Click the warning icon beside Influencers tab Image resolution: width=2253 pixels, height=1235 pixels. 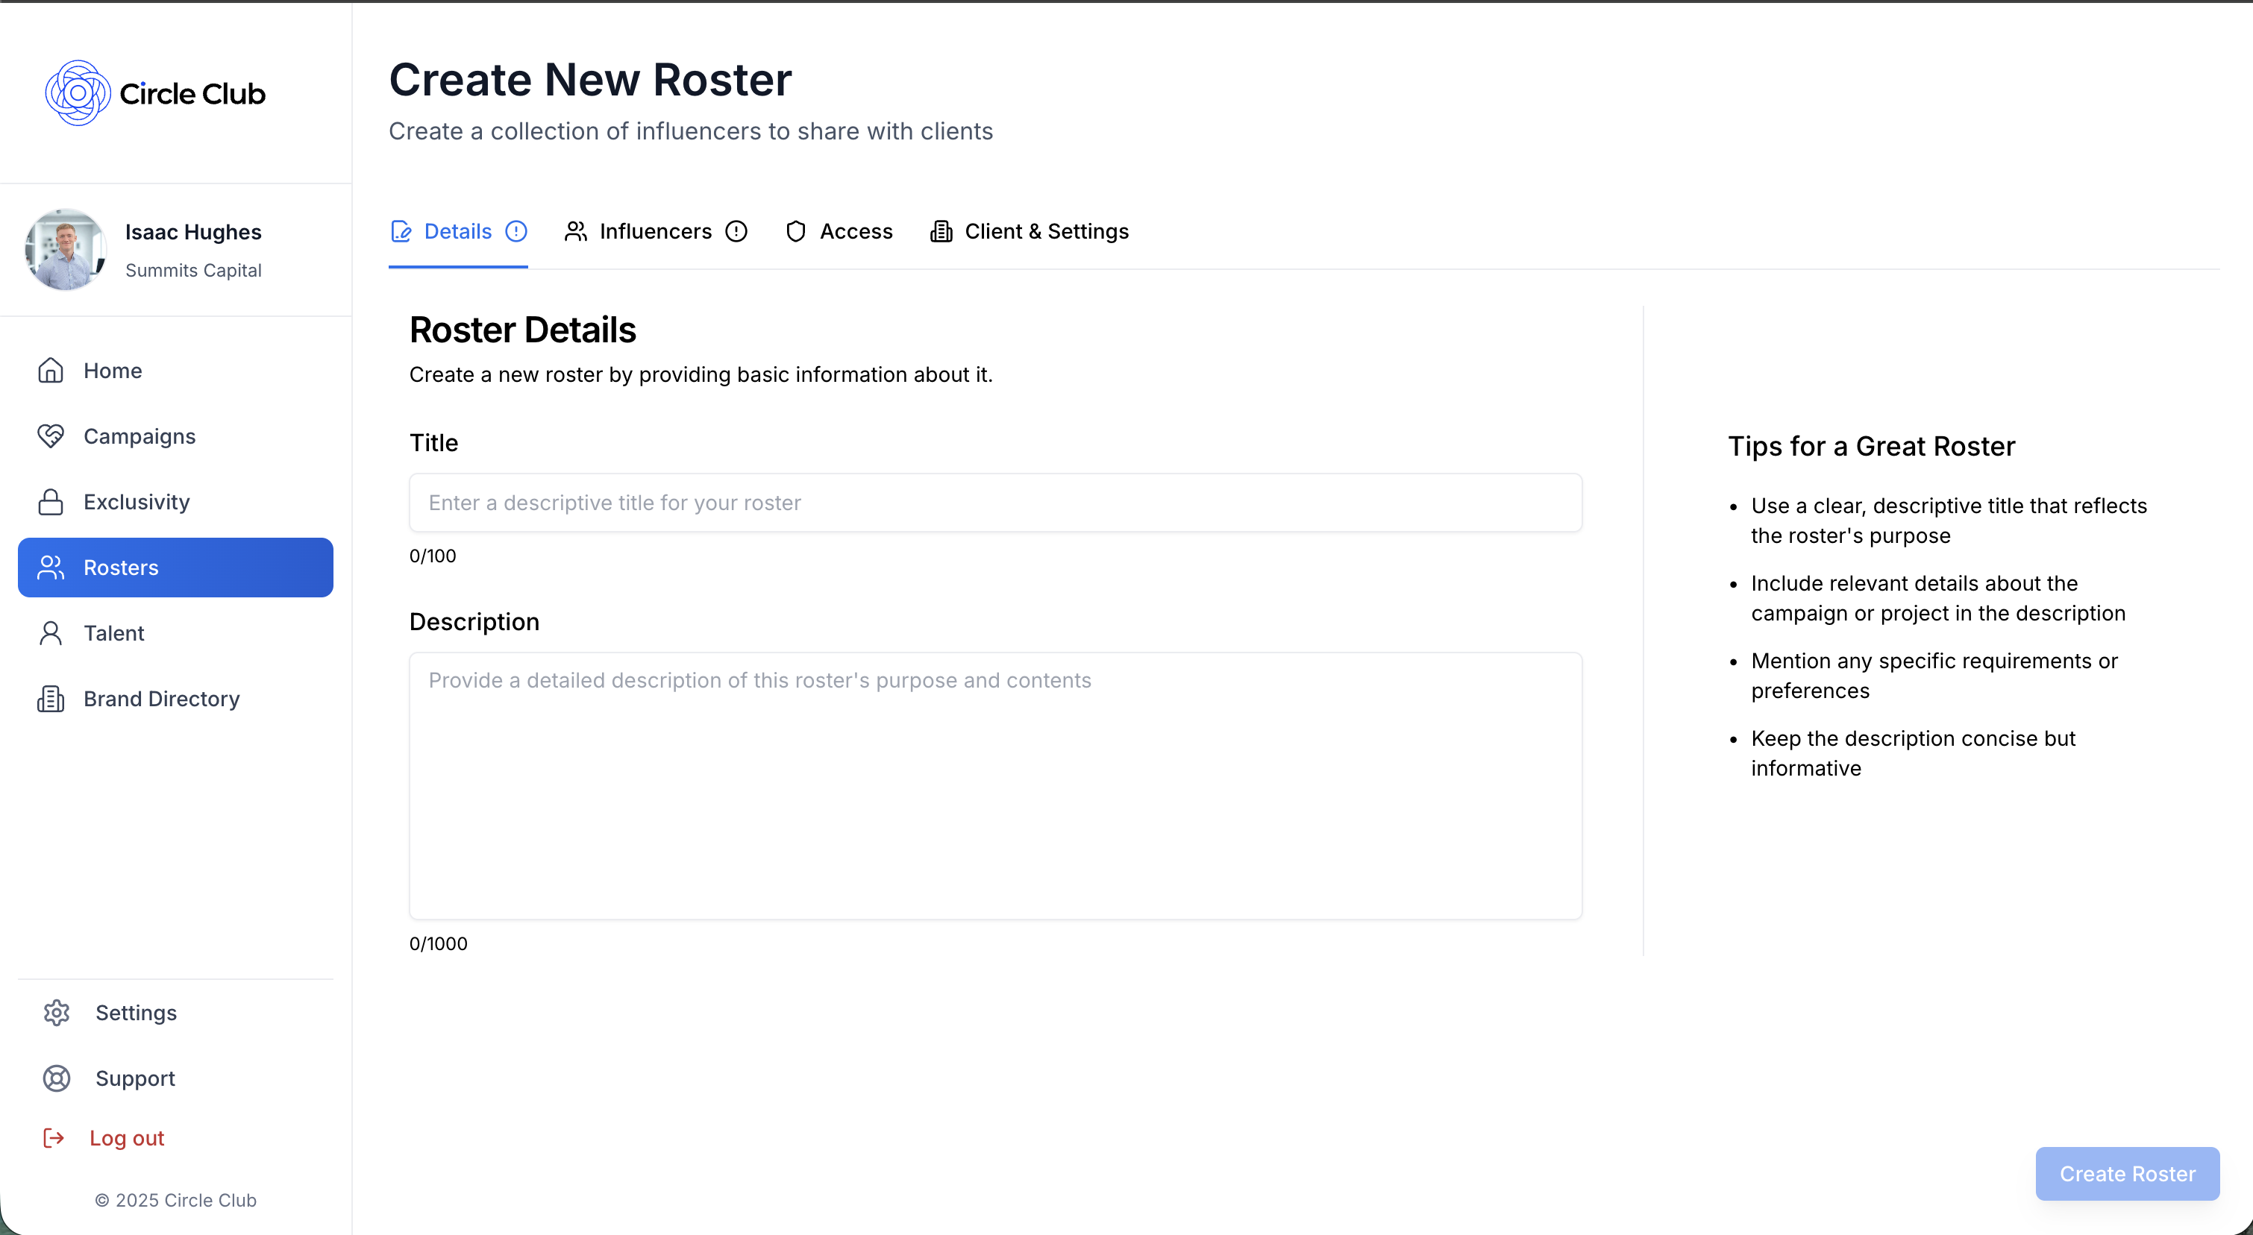tap(736, 230)
